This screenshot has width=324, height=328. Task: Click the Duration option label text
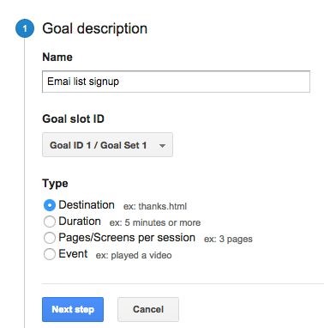(80, 222)
